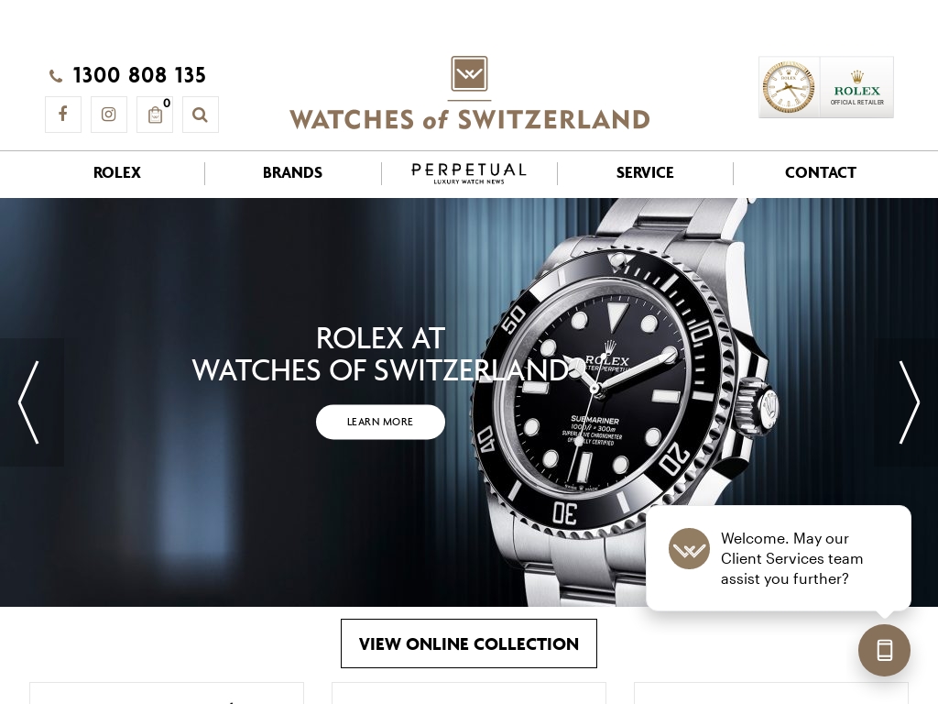Show the previous slide with left arrow
The height and width of the screenshot is (704, 938).
(28, 402)
